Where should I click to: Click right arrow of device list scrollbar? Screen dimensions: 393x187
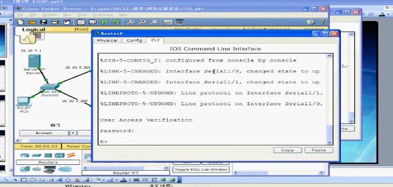click(166, 168)
